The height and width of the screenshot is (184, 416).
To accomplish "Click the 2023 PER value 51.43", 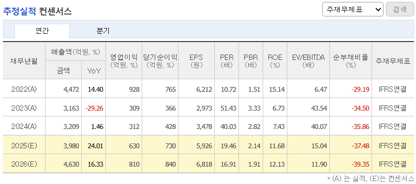I will (x=228, y=108).
